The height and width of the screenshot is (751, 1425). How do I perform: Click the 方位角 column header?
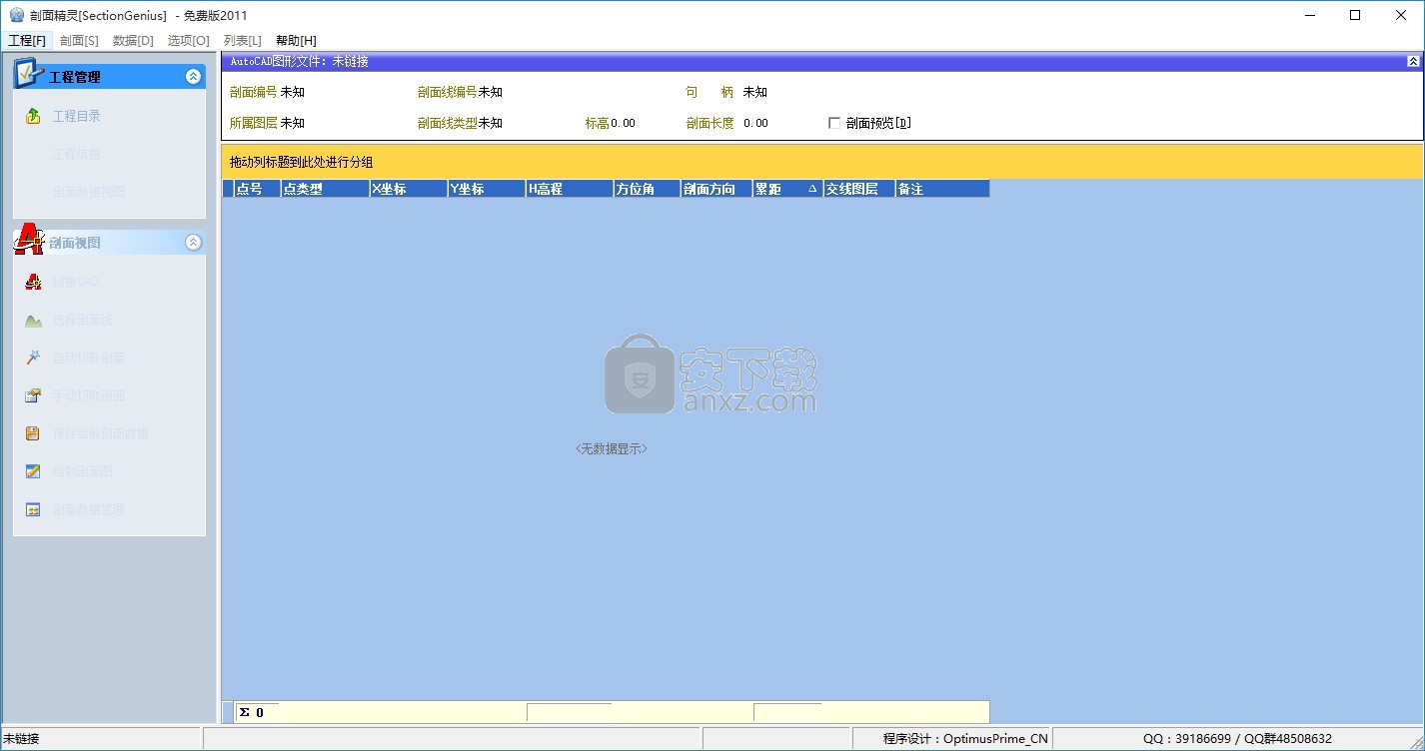pos(647,189)
